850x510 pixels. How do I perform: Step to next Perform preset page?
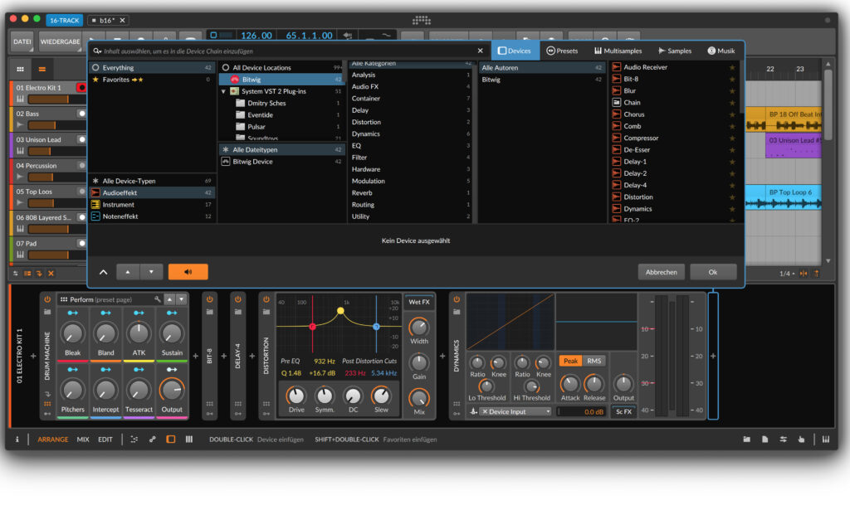(x=182, y=299)
